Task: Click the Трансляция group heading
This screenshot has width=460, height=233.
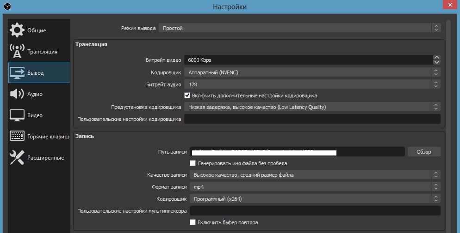Action: [x=91, y=44]
